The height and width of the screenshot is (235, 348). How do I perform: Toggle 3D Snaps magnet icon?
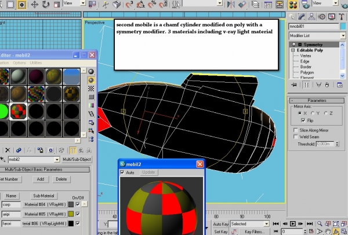pyautogui.click(x=129, y=4)
